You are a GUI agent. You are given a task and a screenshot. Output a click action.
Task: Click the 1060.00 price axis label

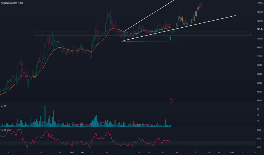tap(260, 12)
